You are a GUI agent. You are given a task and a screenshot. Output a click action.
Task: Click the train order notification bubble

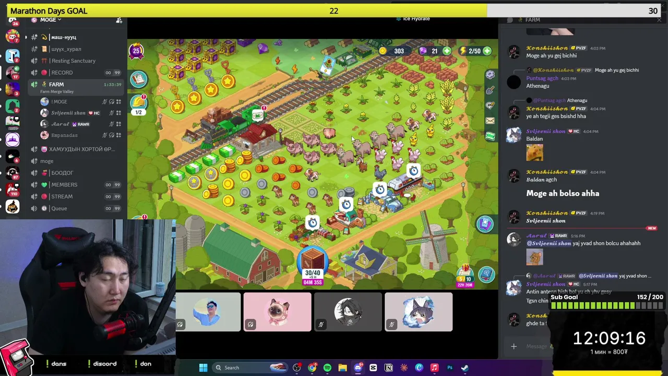[x=258, y=115]
